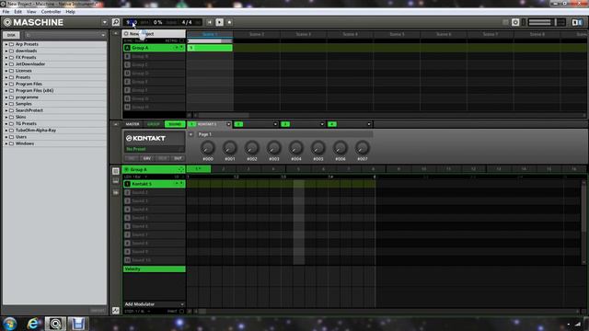The image size is (589, 331).
Task: Click the metronome icon near the master volume
Action: point(515,22)
